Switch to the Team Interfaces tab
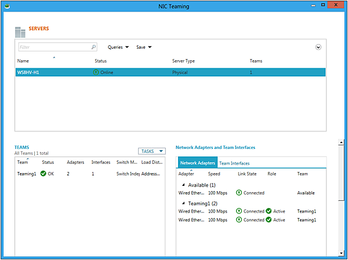The width and height of the screenshot is (348, 260). tap(234, 163)
